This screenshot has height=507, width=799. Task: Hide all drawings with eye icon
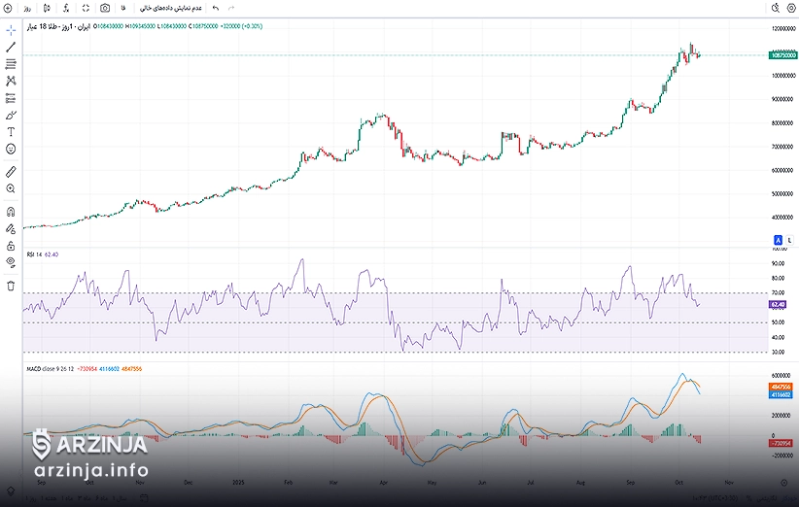[11, 262]
